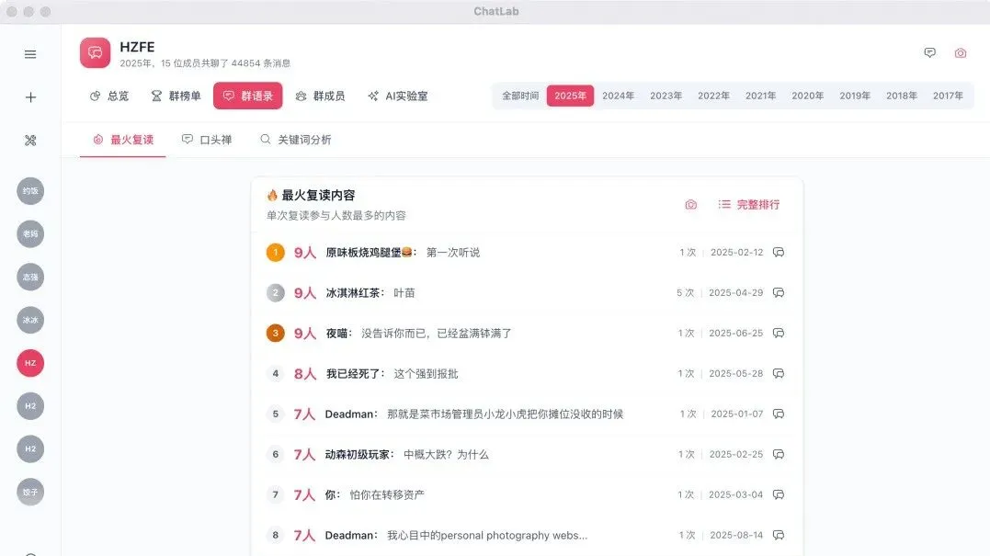
Task: Click the message '这个强到报批'
Action: (x=427, y=374)
